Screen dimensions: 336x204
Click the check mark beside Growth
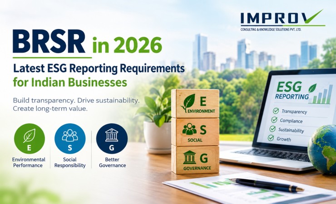(271, 138)
